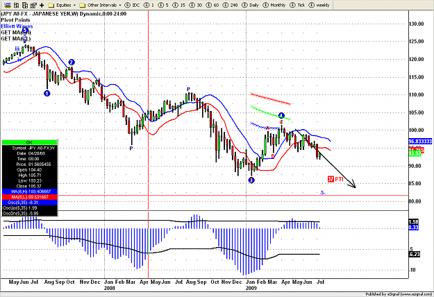Image resolution: width=434 pixels, height=297 pixels.
Task: Switch to the 240 minute interval
Action: [230, 5]
